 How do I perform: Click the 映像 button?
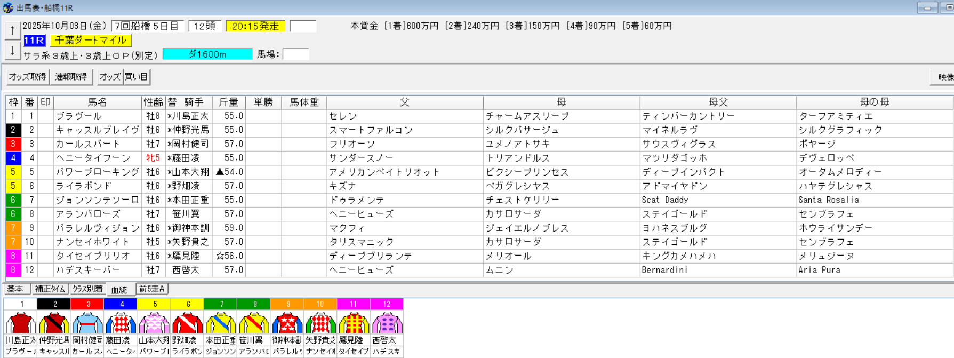944,77
